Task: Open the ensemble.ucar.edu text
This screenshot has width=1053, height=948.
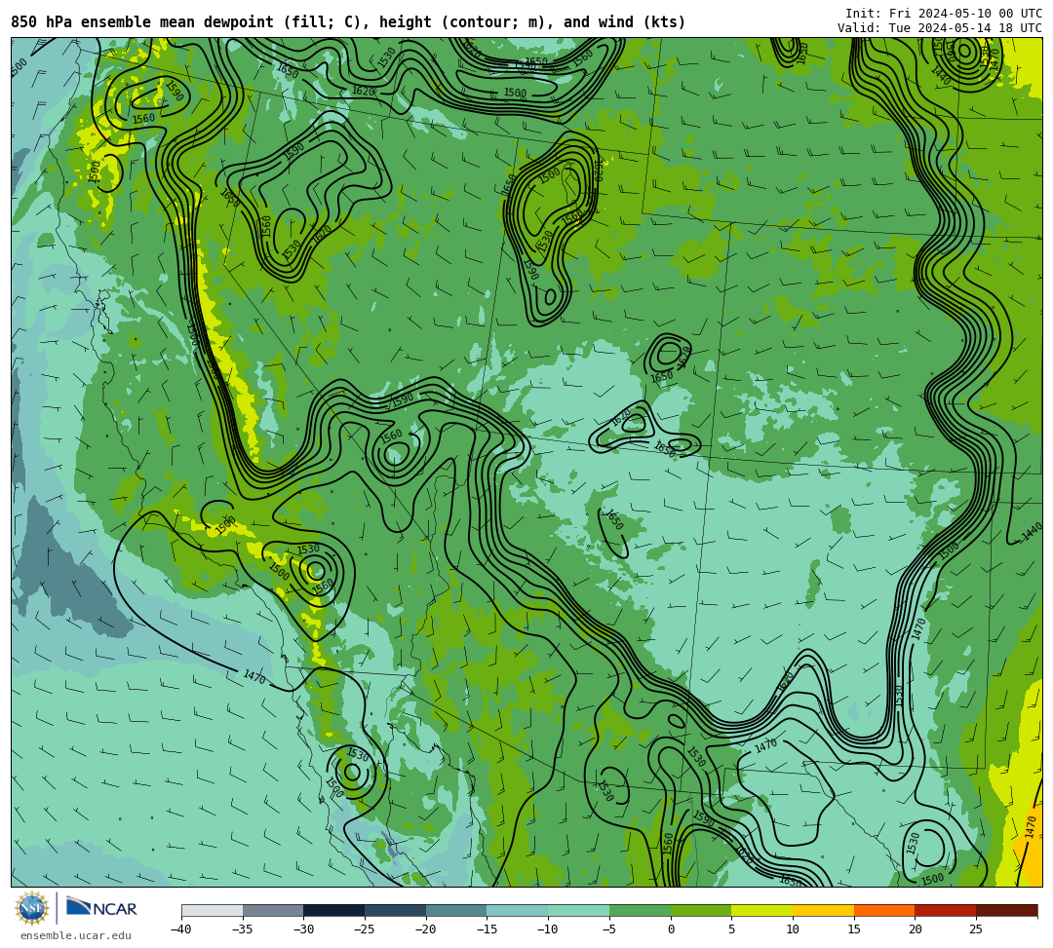Action: click(76, 935)
